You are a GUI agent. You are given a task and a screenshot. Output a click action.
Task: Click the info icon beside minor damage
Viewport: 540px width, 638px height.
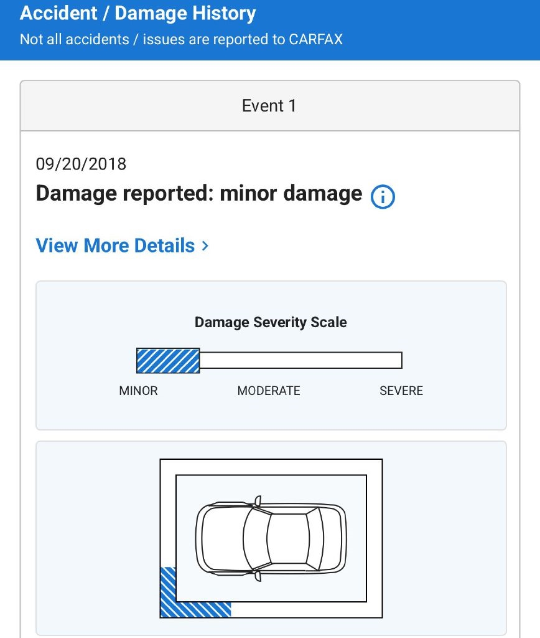click(x=383, y=197)
